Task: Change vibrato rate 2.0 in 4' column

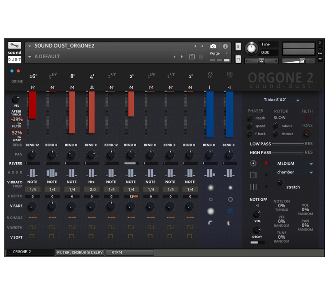Action: (92, 190)
